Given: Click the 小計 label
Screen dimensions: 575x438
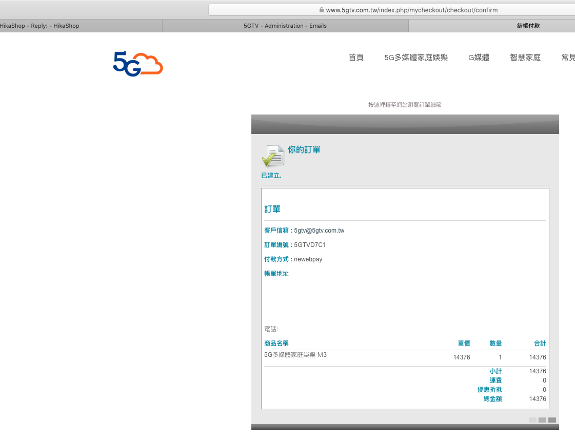Looking at the screenshot, I should [x=495, y=371].
